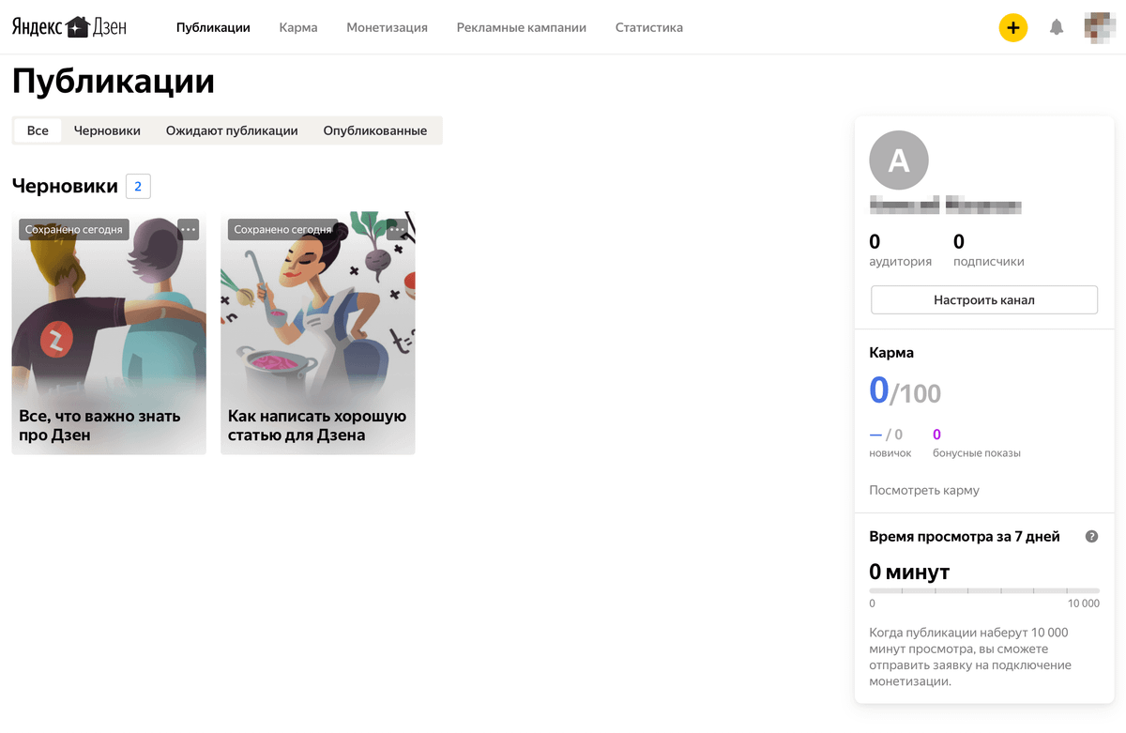Click 'Сохранено сегодня' label on first draft

point(74,230)
